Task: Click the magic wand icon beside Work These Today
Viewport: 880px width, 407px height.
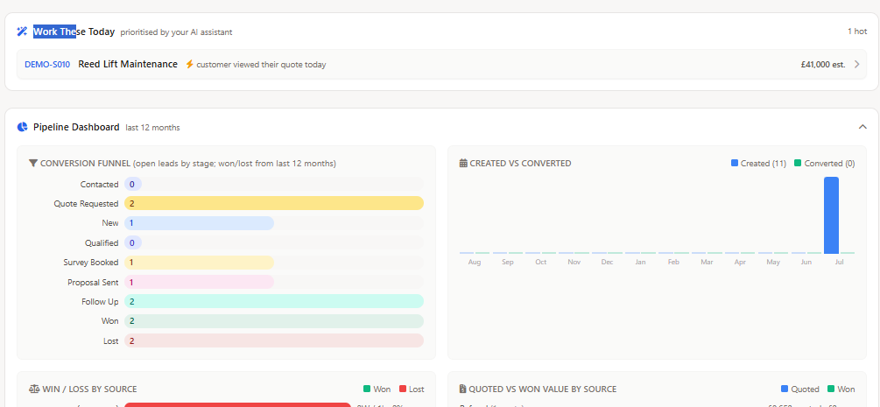Action: (x=22, y=32)
